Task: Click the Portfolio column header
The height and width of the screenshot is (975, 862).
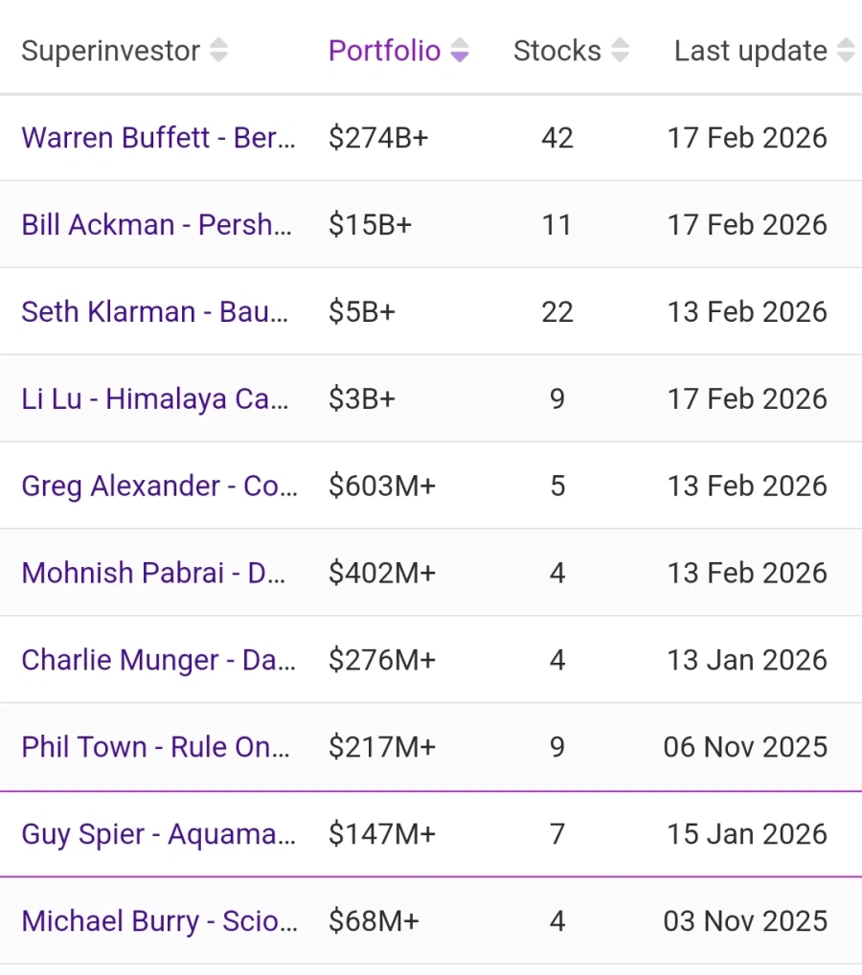Action: (384, 51)
